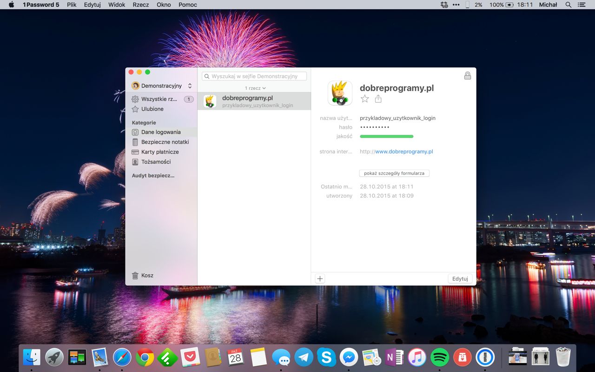Open Launchpad from the Dock

[54, 357]
